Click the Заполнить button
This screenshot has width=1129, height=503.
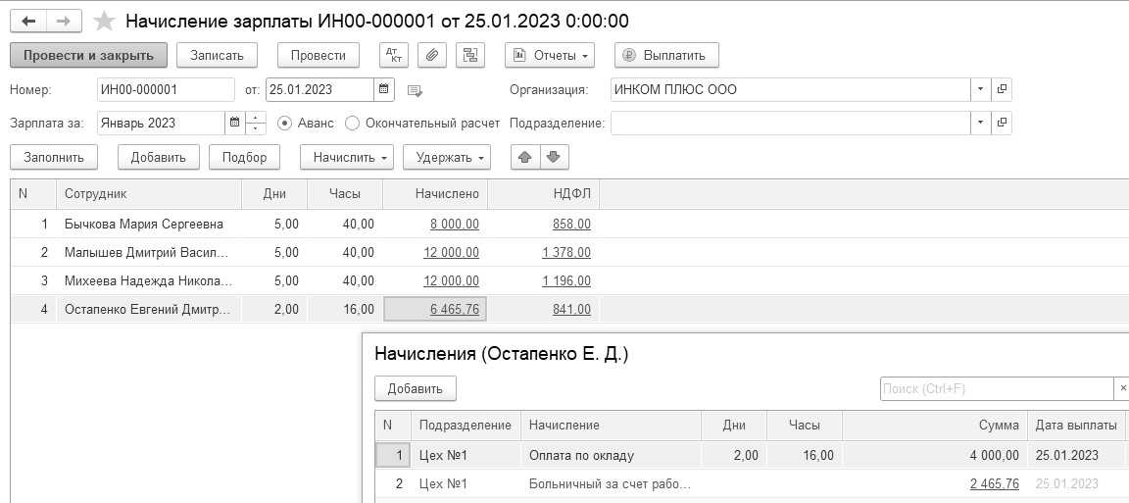pyautogui.click(x=54, y=157)
